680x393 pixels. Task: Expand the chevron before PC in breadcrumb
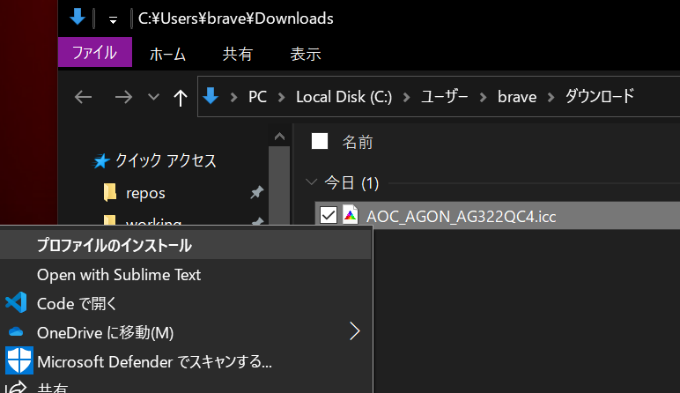point(233,97)
